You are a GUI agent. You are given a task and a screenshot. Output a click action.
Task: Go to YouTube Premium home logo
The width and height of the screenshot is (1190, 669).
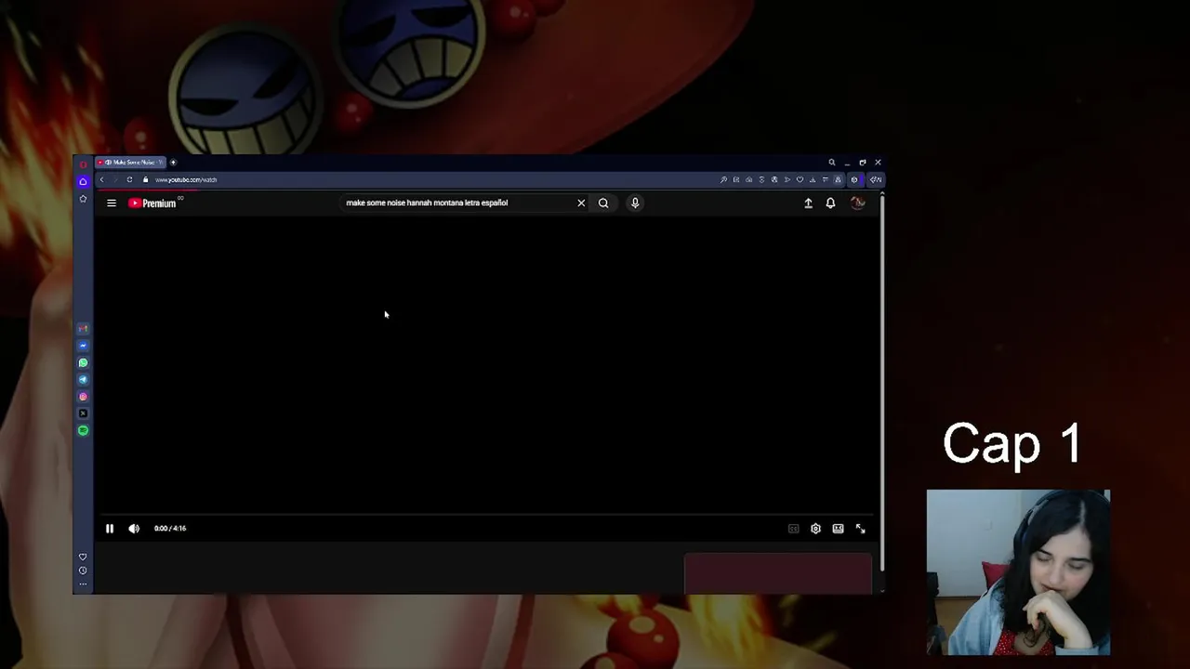[x=152, y=203]
